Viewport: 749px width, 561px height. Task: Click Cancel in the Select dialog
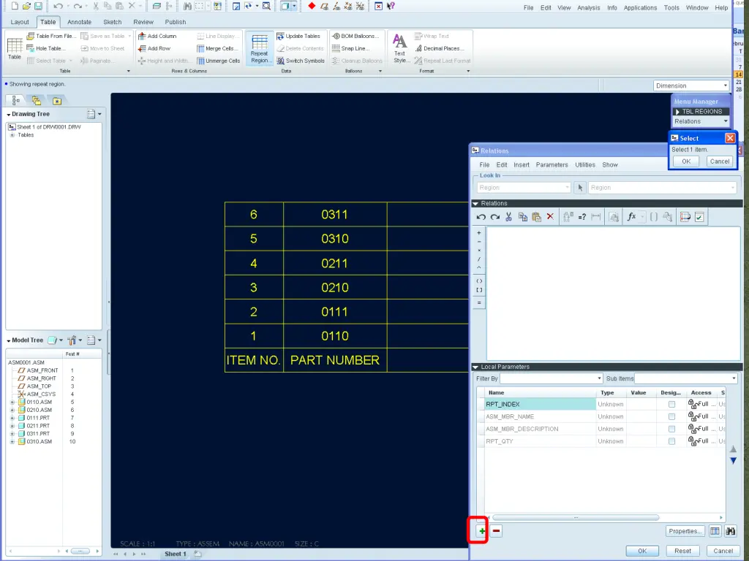coord(720,161)
